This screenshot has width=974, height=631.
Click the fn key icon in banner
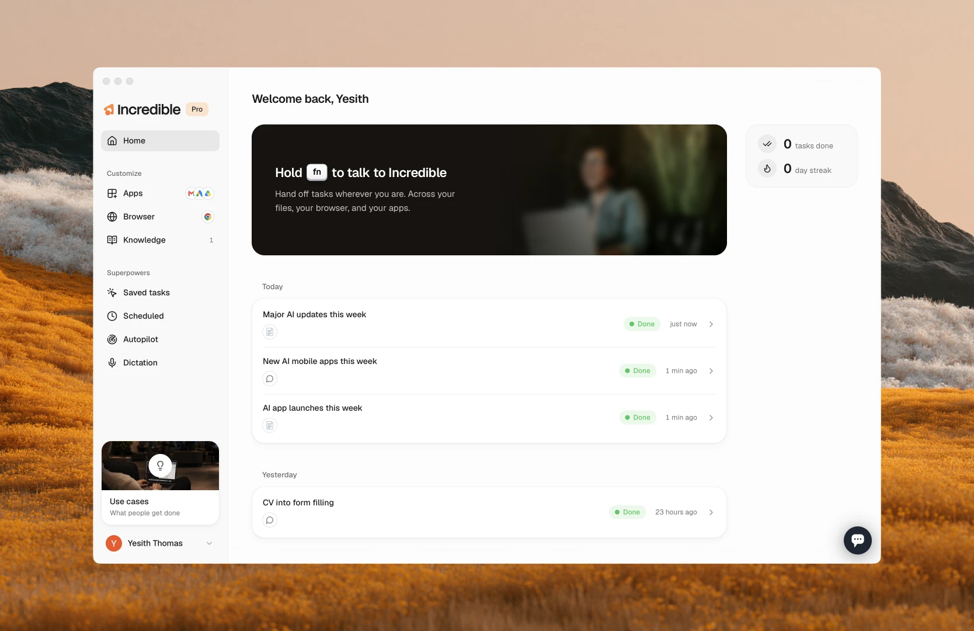click(317, 172)
